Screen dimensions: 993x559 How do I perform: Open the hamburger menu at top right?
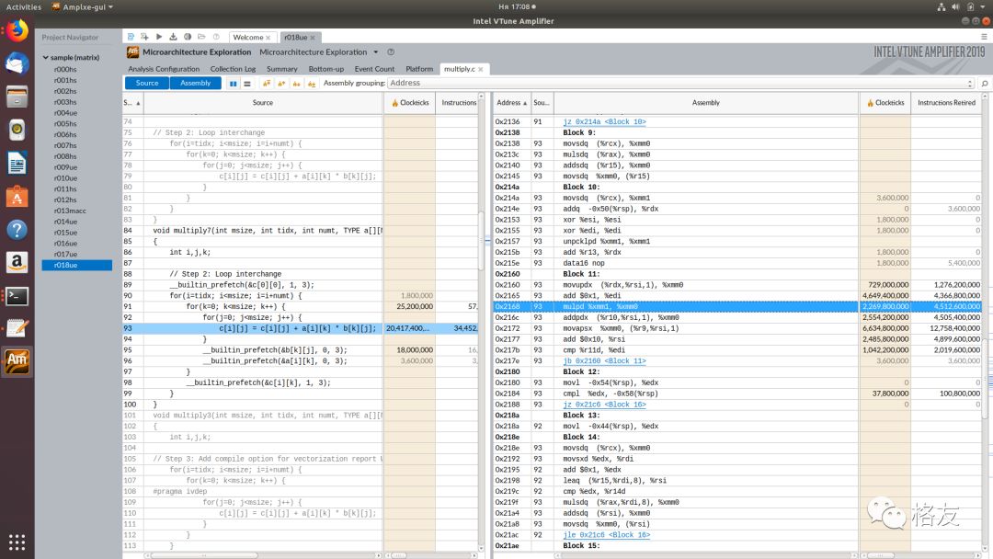click(x=984, y=37)
